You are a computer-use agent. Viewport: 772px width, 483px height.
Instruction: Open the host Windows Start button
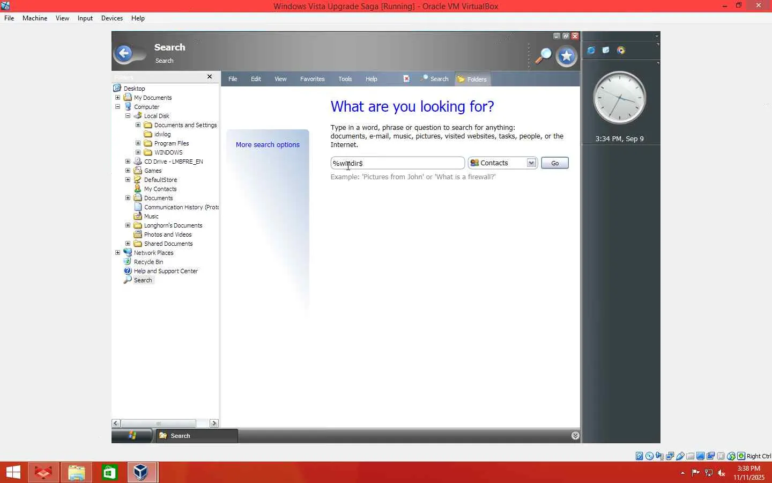coord(13,472)
